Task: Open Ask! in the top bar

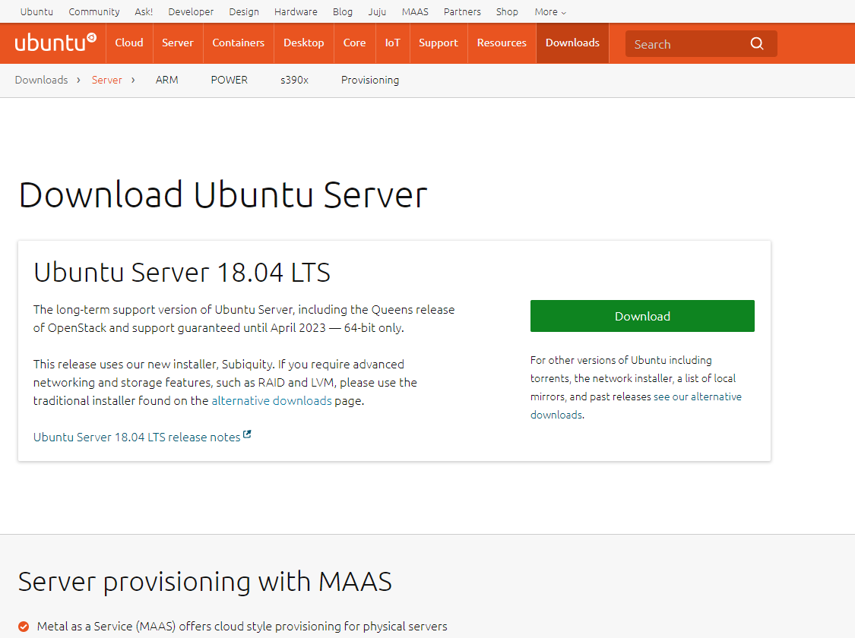Action: coord(144,11)
